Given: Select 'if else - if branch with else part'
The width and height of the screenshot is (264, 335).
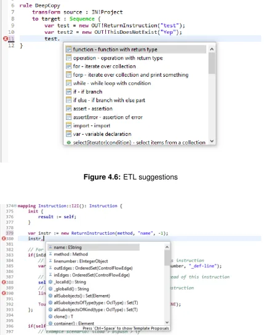Looking at the screenshot, I should [x=109, y=100].
